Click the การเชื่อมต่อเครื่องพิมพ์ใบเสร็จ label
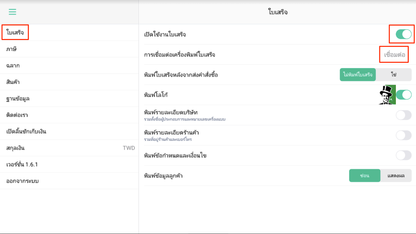 [x=180, y=55]
